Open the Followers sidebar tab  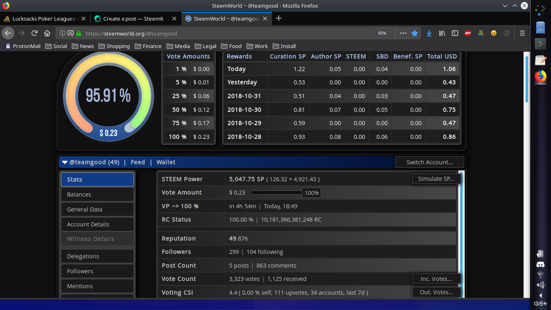click(x=97, y=271)
